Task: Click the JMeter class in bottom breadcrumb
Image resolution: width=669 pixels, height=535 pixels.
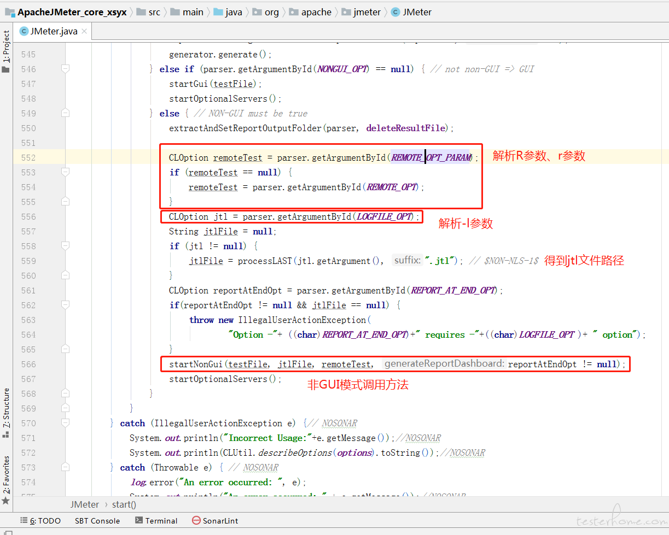Action: click(85, 504)
